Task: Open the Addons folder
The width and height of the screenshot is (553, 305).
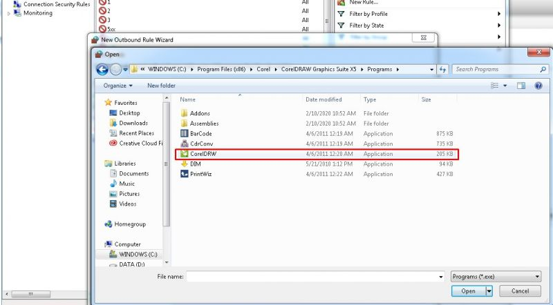Action: coord(200,113)
